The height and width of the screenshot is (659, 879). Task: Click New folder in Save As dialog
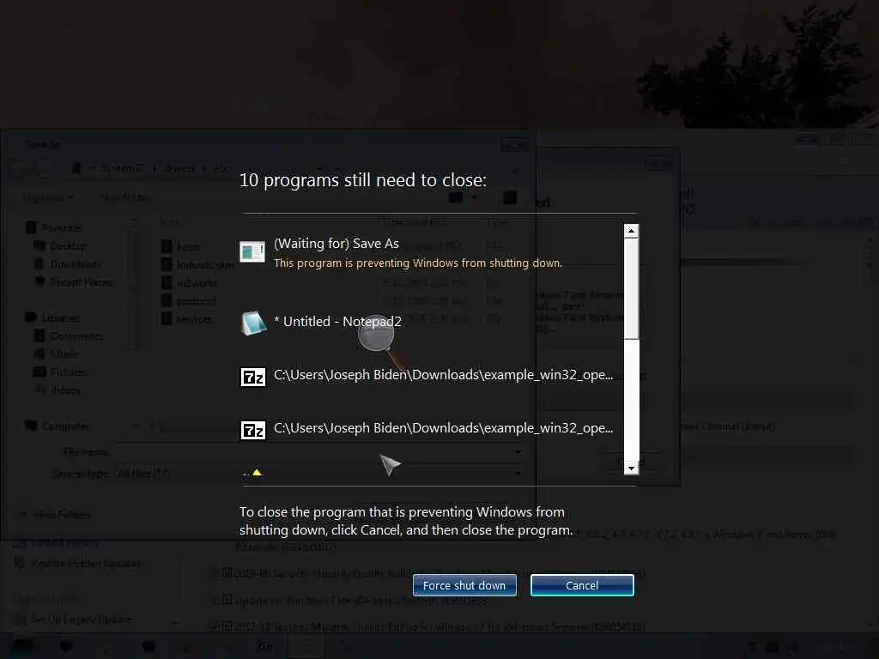pyautogui.click(x=125, y=197)
